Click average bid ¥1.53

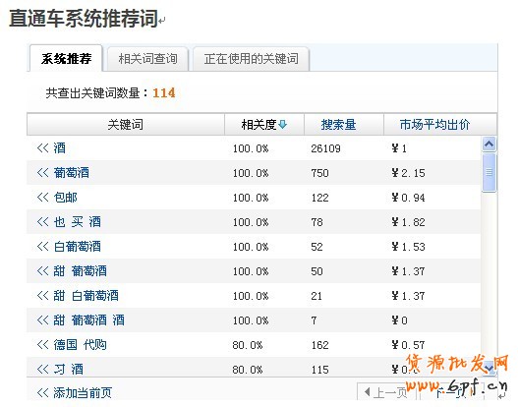(x=408, y=247)
